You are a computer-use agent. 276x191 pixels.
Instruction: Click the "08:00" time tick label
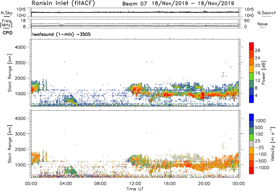100,184
